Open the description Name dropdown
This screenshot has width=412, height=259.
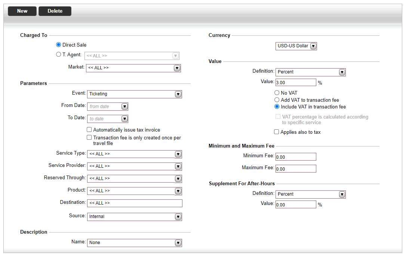pos(135,243)
